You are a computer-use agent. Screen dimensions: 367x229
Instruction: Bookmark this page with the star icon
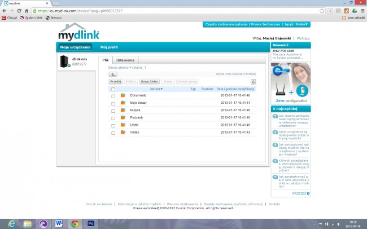coord(322,11)
